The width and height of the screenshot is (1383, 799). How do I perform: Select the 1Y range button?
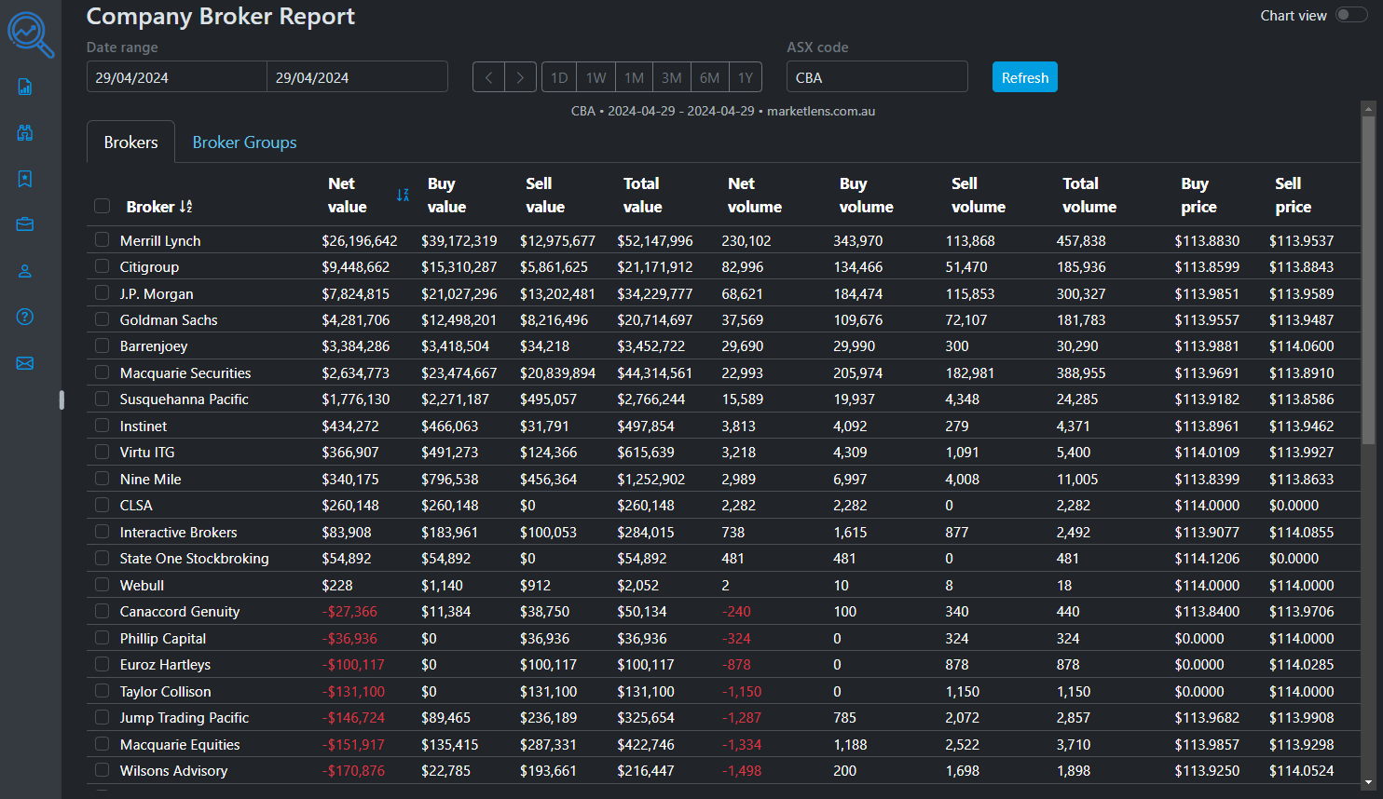tap(745, 77)
